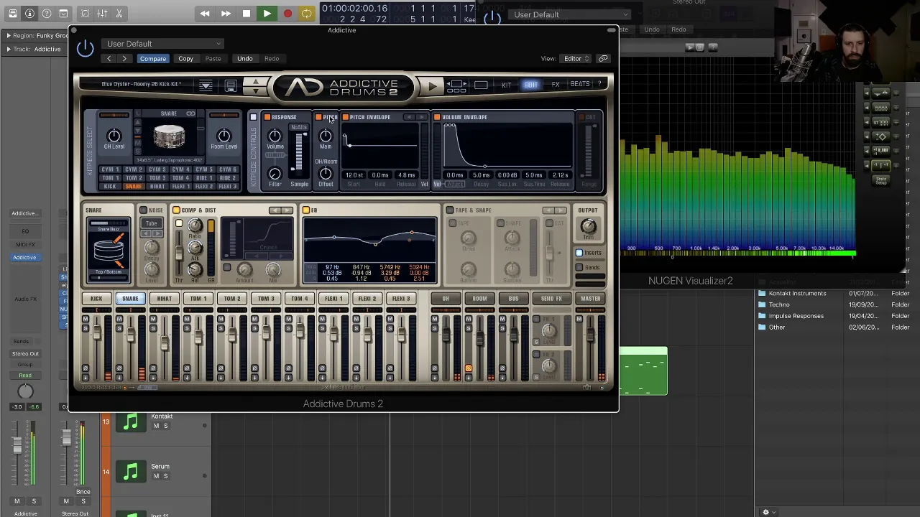Click the Stop transport button
920x517 pixels.
pos(247,14)
